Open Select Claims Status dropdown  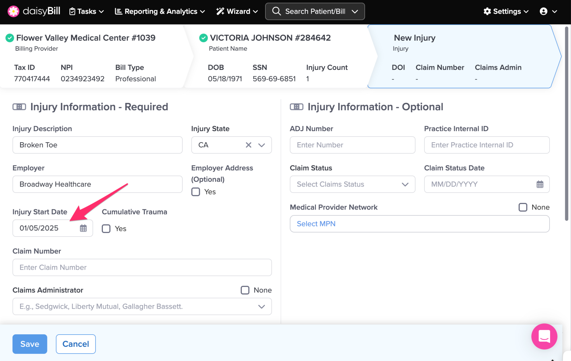[x=352, y=184]
